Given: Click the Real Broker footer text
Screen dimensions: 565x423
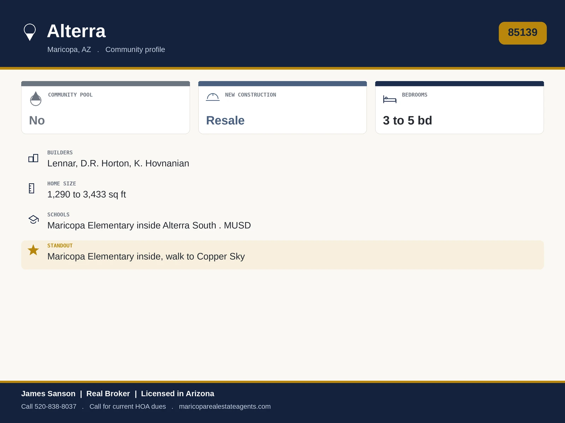Looking at the screenshot, I should tap(108, 394).
